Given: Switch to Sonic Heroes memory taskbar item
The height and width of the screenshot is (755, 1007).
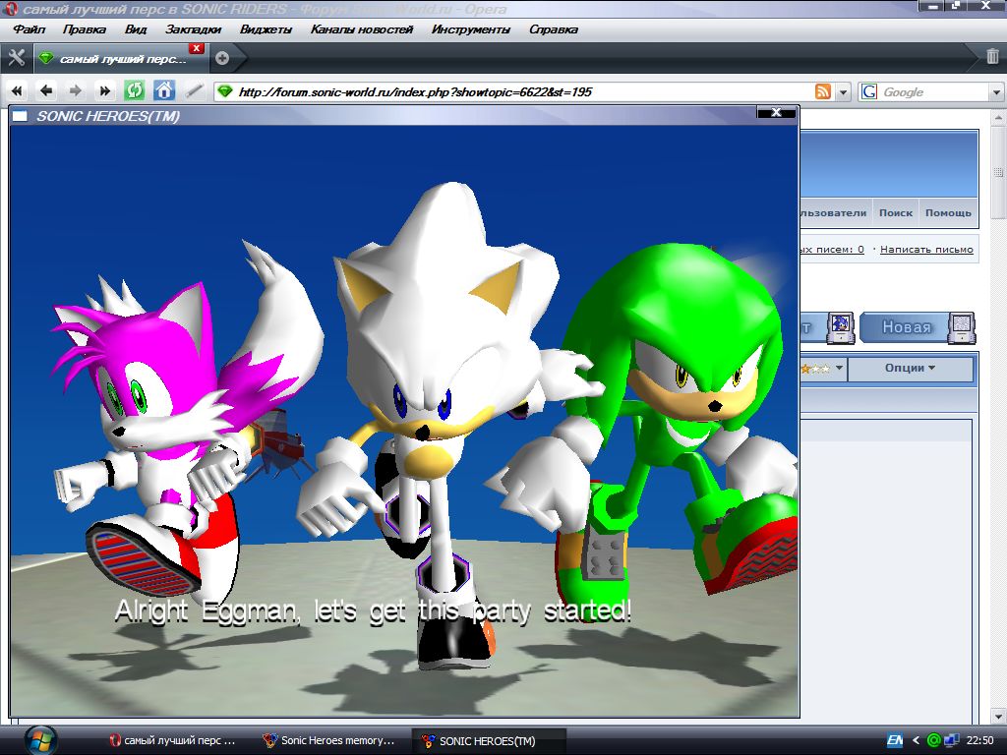Looking at the screenshot, I should [329, 740].
